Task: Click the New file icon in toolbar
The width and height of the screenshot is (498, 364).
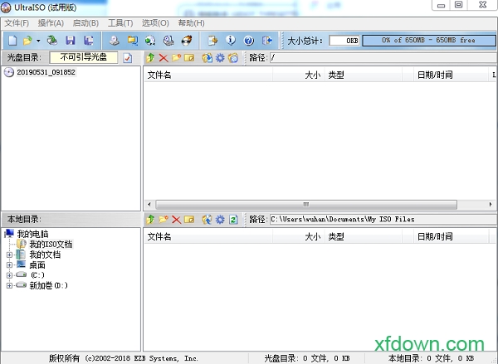Action: pyautogui.click(x=13, y=40)
